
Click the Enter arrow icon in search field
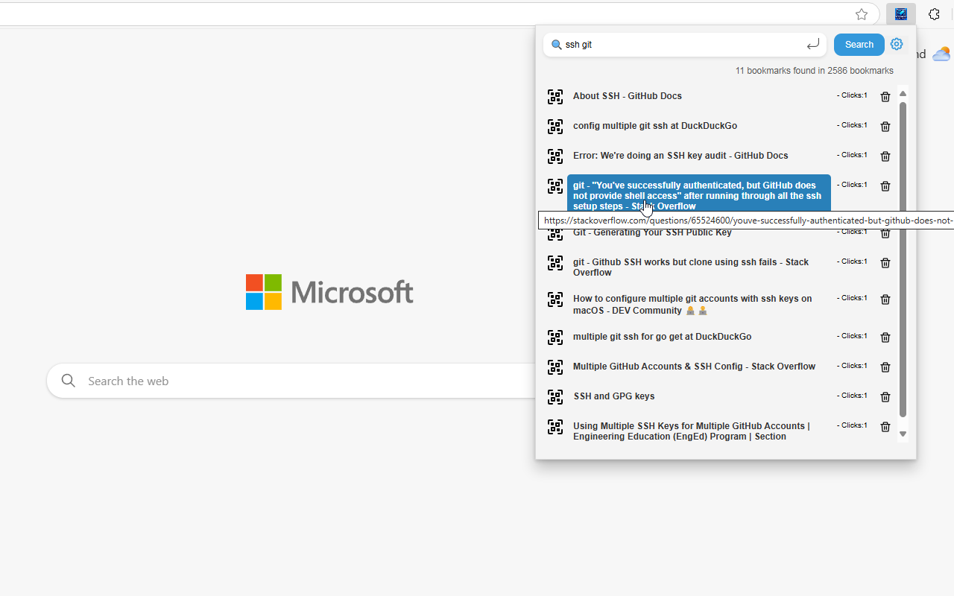(x=813, y=45)
